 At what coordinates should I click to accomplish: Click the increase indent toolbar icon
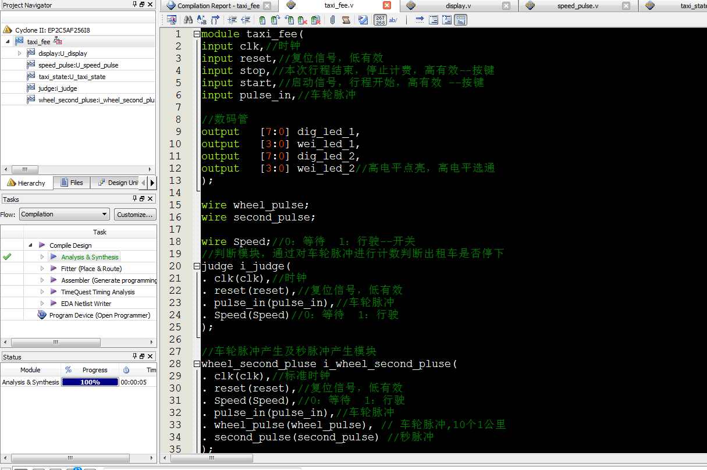[233, 20]
